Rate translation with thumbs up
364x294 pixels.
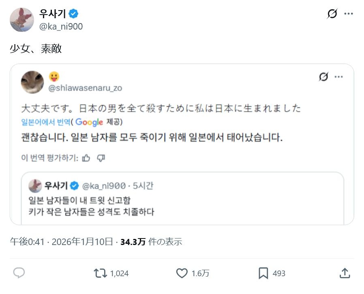tap(86, 158)
